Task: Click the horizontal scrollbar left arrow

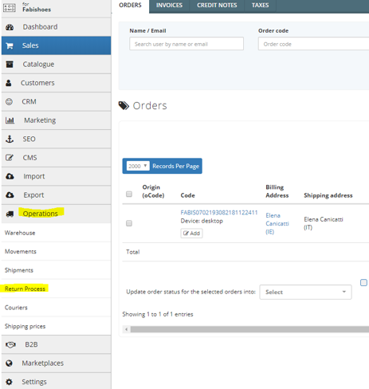Action: 127,329
